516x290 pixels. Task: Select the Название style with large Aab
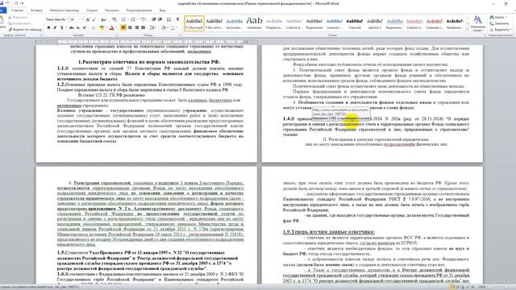pyautogui.click(x=254, y=23)
